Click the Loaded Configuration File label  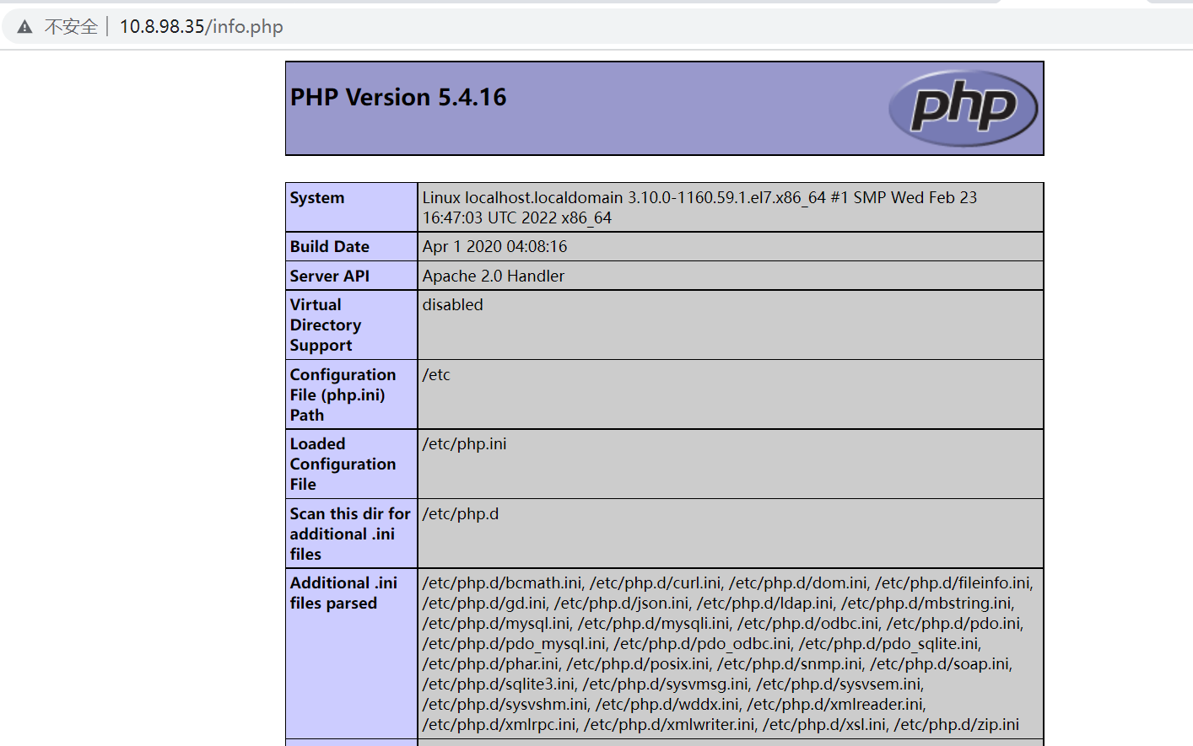pos(343,464)
